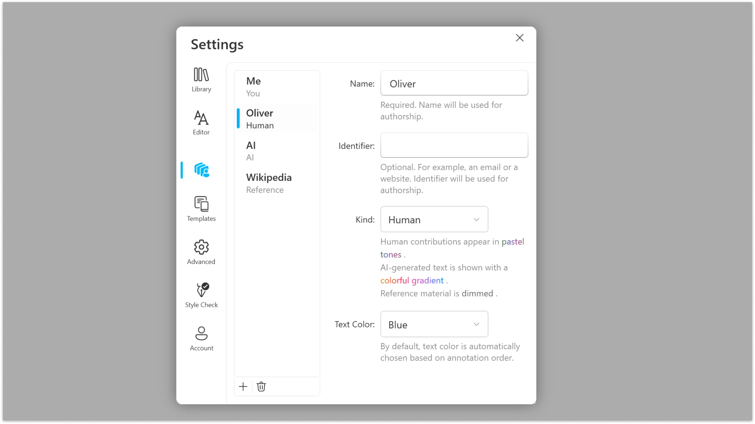This screenshot has width=755, height=424.
Task: Click the Name field containing Oliver
Action: (454, 83)
